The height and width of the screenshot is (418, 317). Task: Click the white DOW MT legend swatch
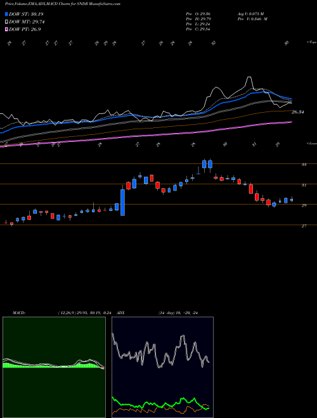6,22
